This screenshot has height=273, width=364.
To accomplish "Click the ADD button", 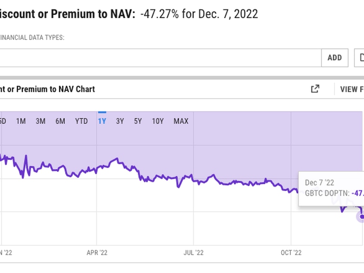I will pyautogui.click(x=334, y=58).
